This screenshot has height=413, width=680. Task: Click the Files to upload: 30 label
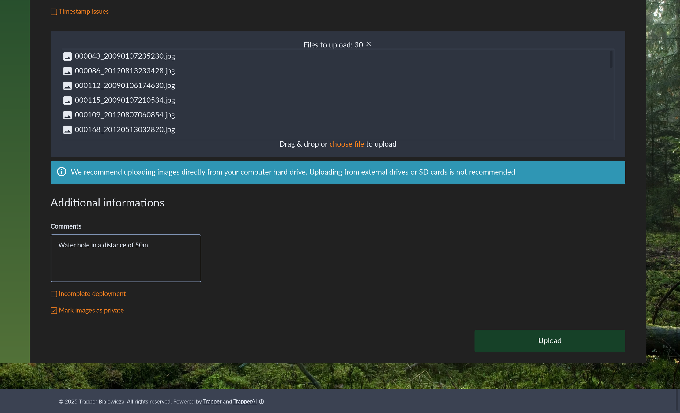[333, 45]
